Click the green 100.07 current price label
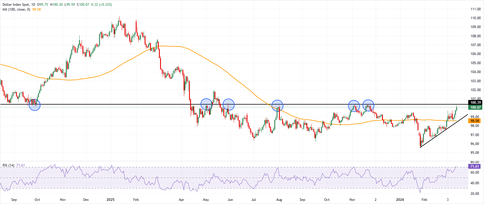Viewport: 484px width, 204px height. (475, 107)
